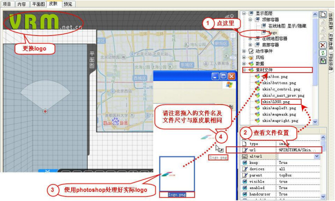The height and width of the screenshot is (201, 335).
Task: Select the logo tree item
Action: pyautogui.click(x=273, y=33)
